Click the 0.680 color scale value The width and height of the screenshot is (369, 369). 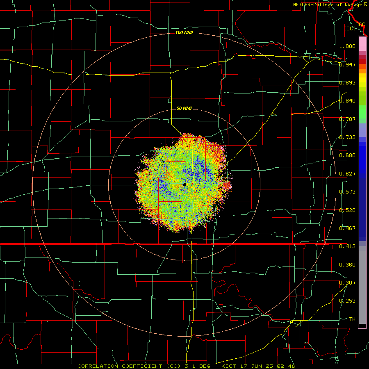point(347,155)
